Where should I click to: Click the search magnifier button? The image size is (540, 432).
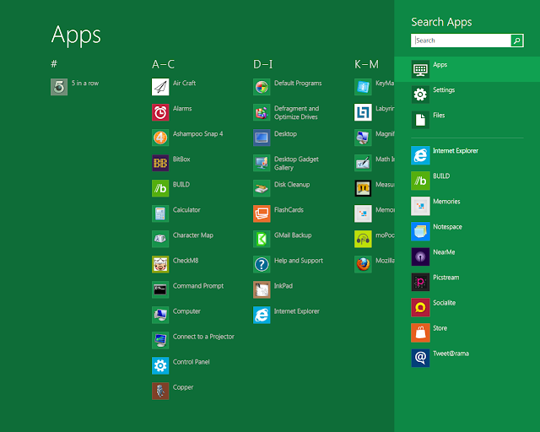click(x=517, y=40)
